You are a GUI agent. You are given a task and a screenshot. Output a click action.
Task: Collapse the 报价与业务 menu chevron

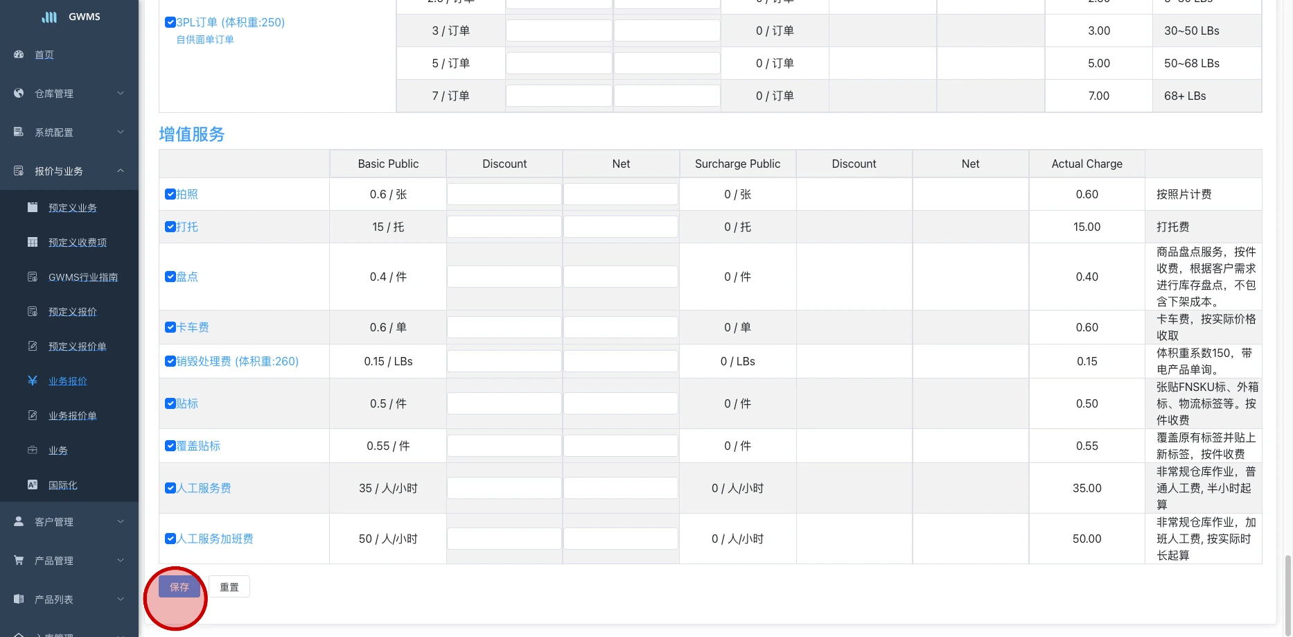point(121,171)
